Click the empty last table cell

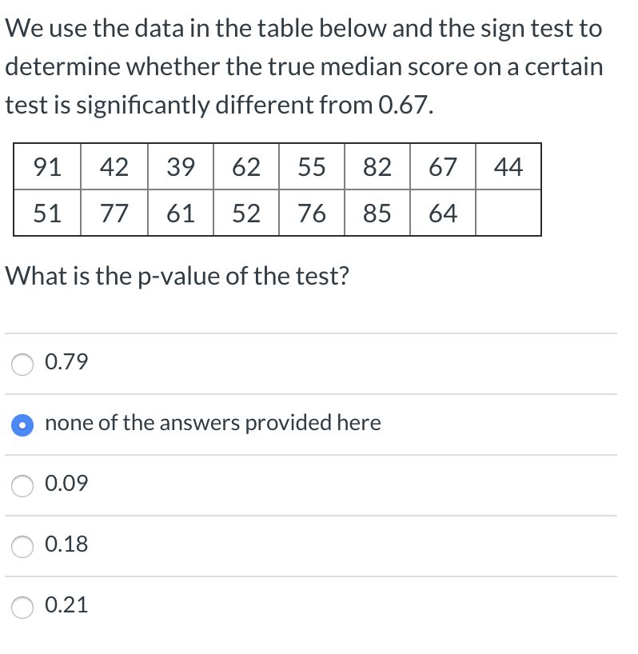(508, 213)
